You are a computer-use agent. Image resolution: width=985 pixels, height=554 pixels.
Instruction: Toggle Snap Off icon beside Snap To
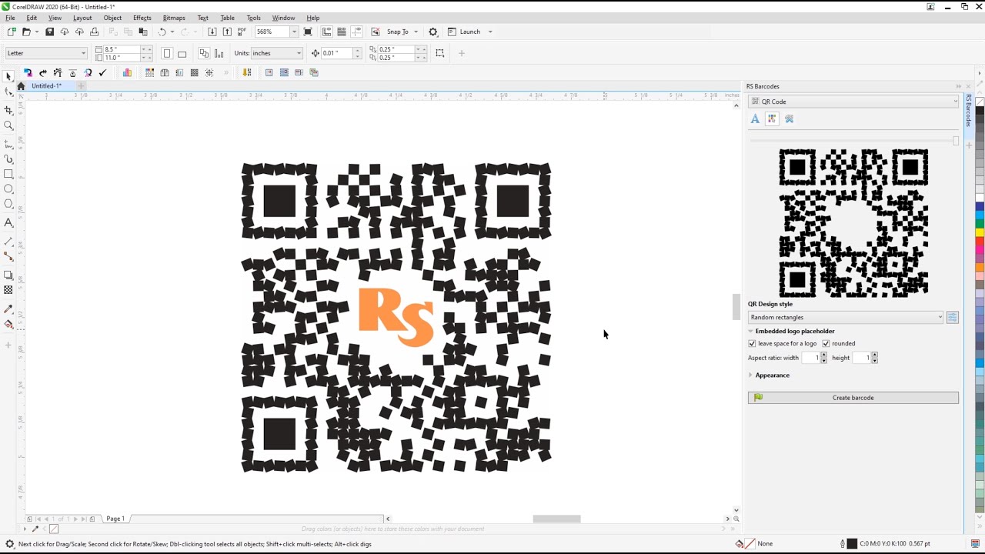click(x=376, y=32)
